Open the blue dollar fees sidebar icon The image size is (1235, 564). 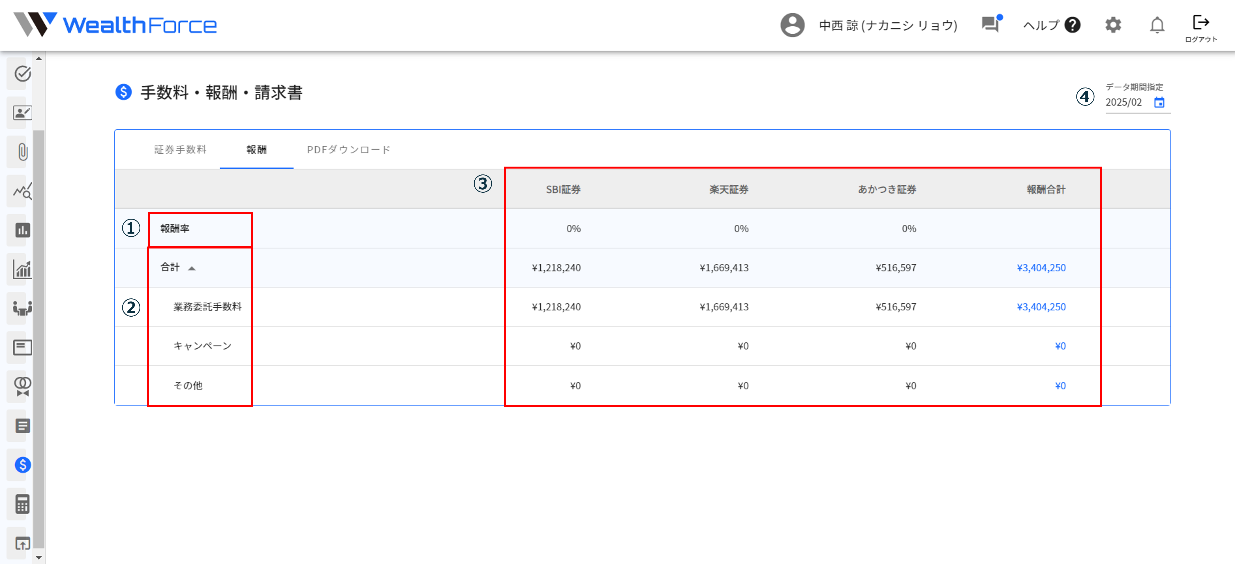[x=22, y=465]
